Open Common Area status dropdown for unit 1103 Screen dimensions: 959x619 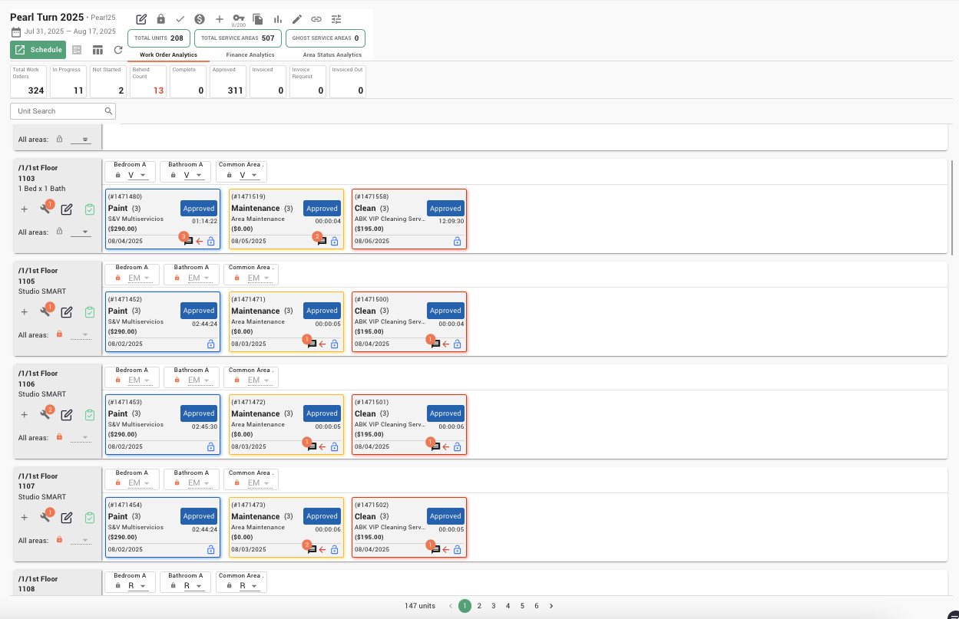250,176
